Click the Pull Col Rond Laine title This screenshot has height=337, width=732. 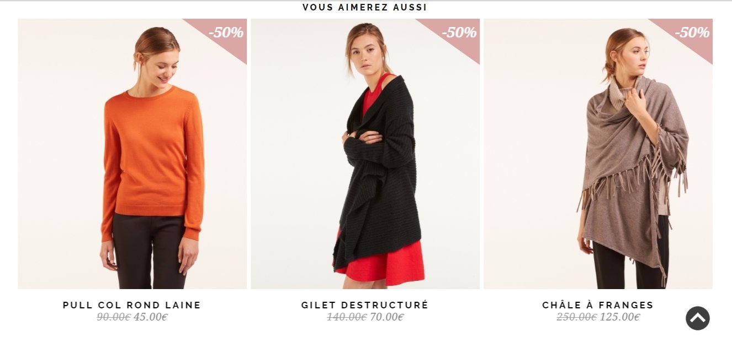[x=132, y=305]
